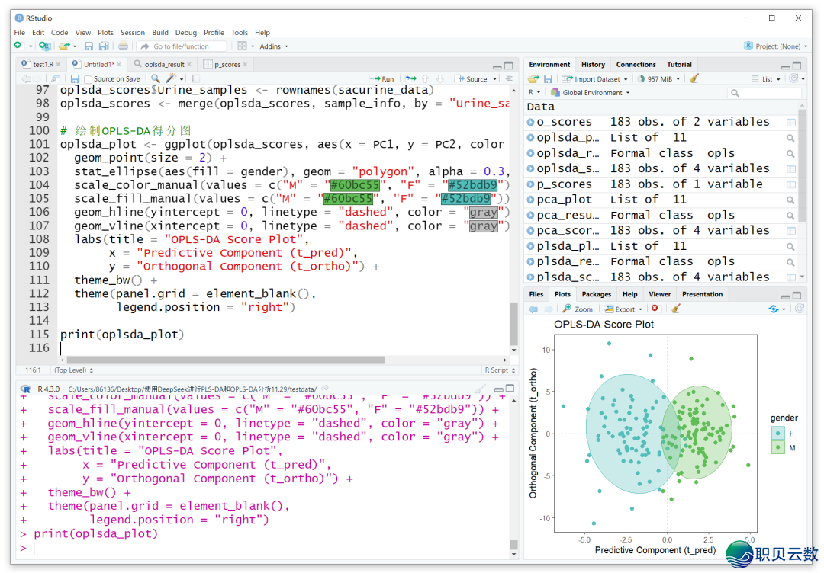Click the find/replace magnifier in the editor toolbar
Image resolution: width=824 pixels, height=573 pixels.
156,78
